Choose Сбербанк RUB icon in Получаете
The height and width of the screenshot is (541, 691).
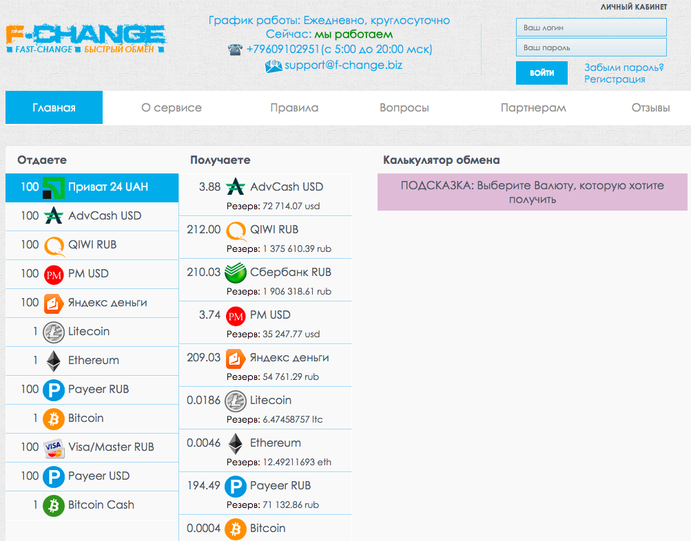click(236, 273)
